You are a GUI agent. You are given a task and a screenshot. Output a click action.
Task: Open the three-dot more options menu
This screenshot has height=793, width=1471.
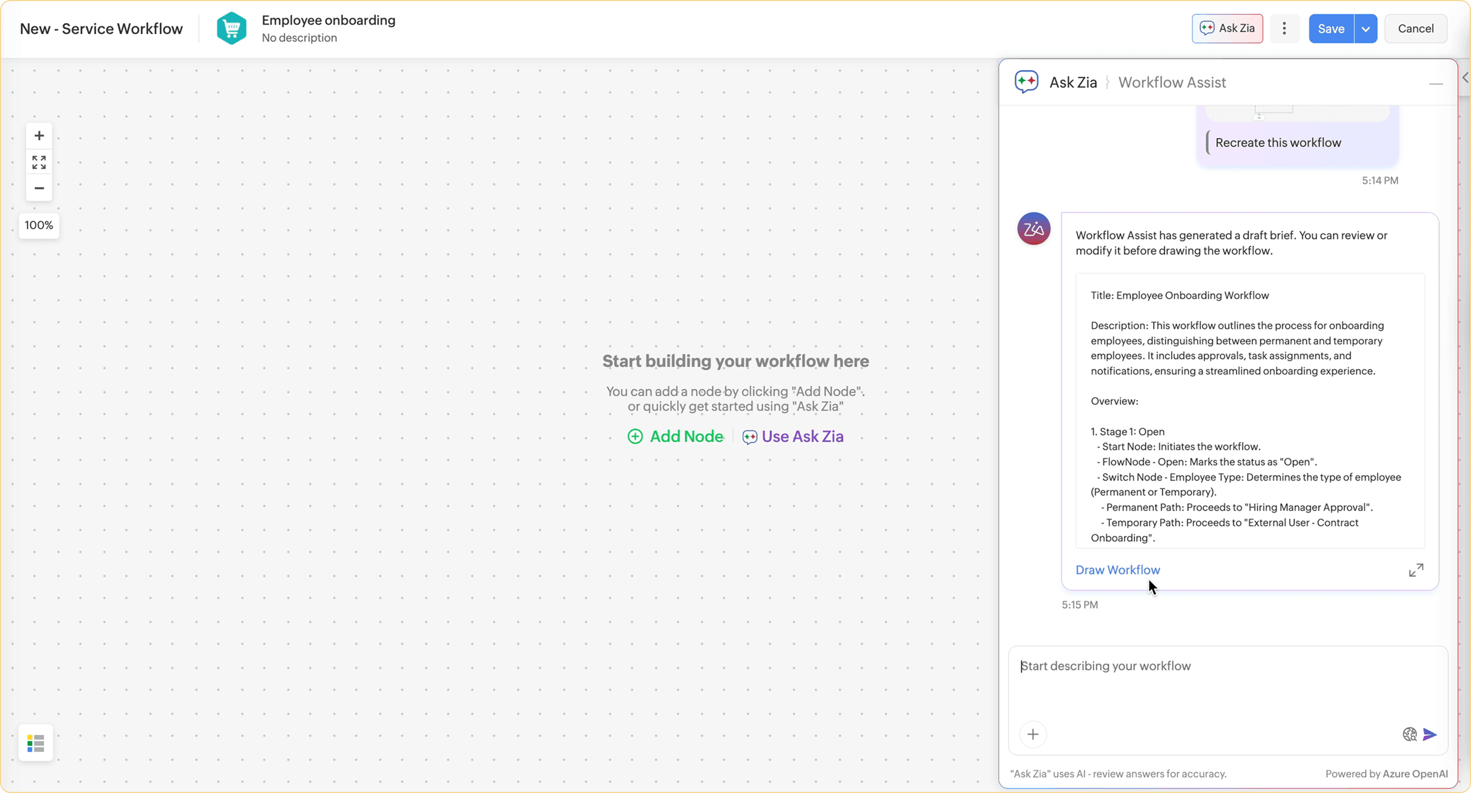[x=1284, y=28]
